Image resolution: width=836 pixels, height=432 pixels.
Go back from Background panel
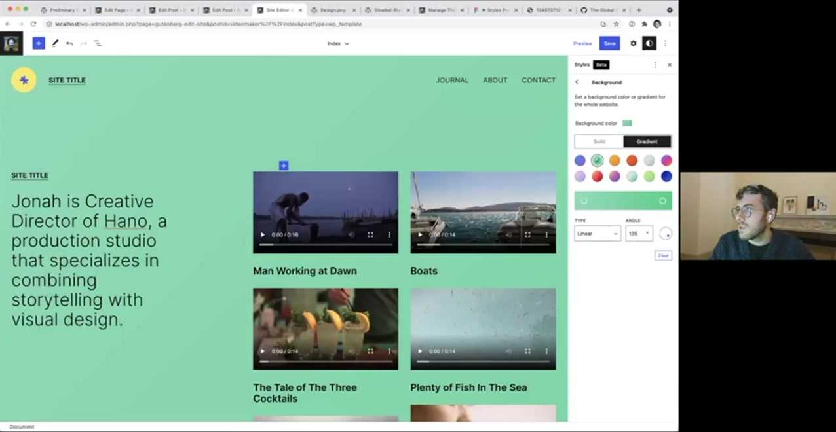(577, 82)
